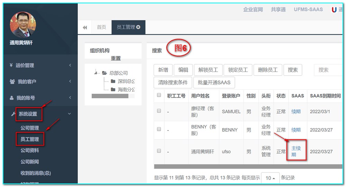346x187 pixels.
Task: Select the 深圳总公司 folder icon
Action: pyautogui.click(x=113, y=81)
